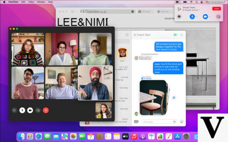Screen dimensions: 228x142
Task: Click the FaceTime camera status icon in menu bar
Action: tap(177, 2)
